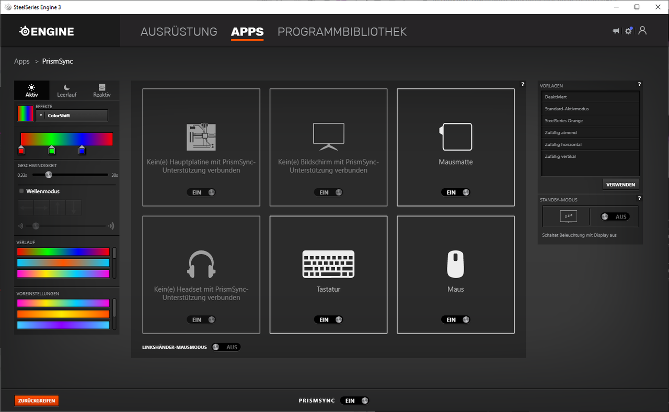Screen dimensions: 669x412
Task: Click the Vorlagen help question mark
Action: pos(639,84)
